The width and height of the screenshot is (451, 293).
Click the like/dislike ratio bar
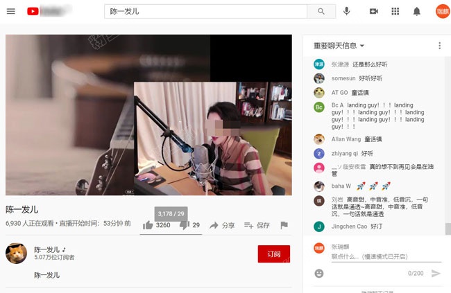(x=171, y=234)
